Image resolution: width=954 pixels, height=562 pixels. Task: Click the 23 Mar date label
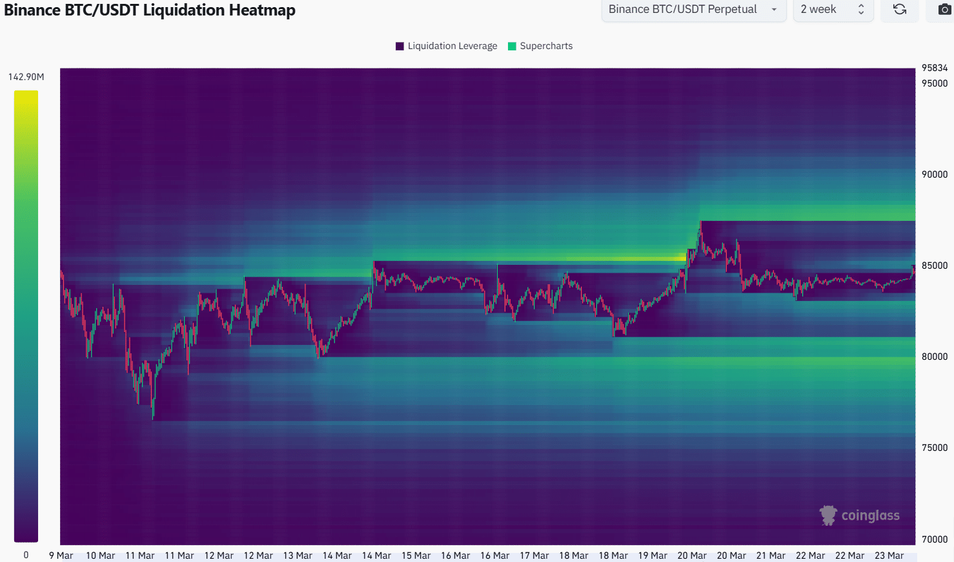coord(889,556)
